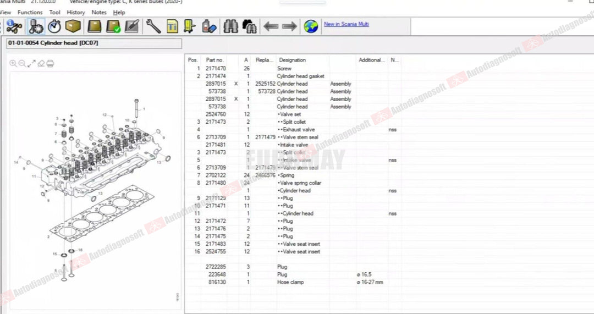This screenshot has width=594, height=314.
Task: Click the Additional... column header
Action: click(372, 60)
